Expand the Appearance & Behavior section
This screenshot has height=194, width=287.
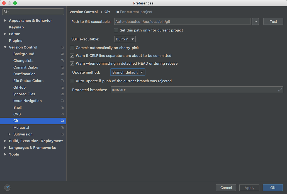point(5,21)
